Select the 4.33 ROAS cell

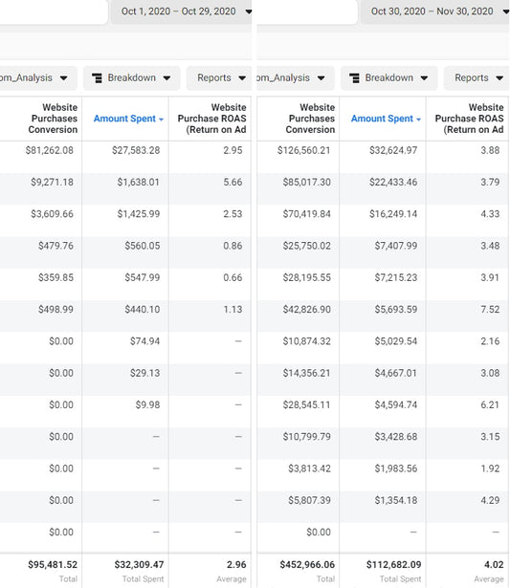pyautogui.click(x=490, y=214)
